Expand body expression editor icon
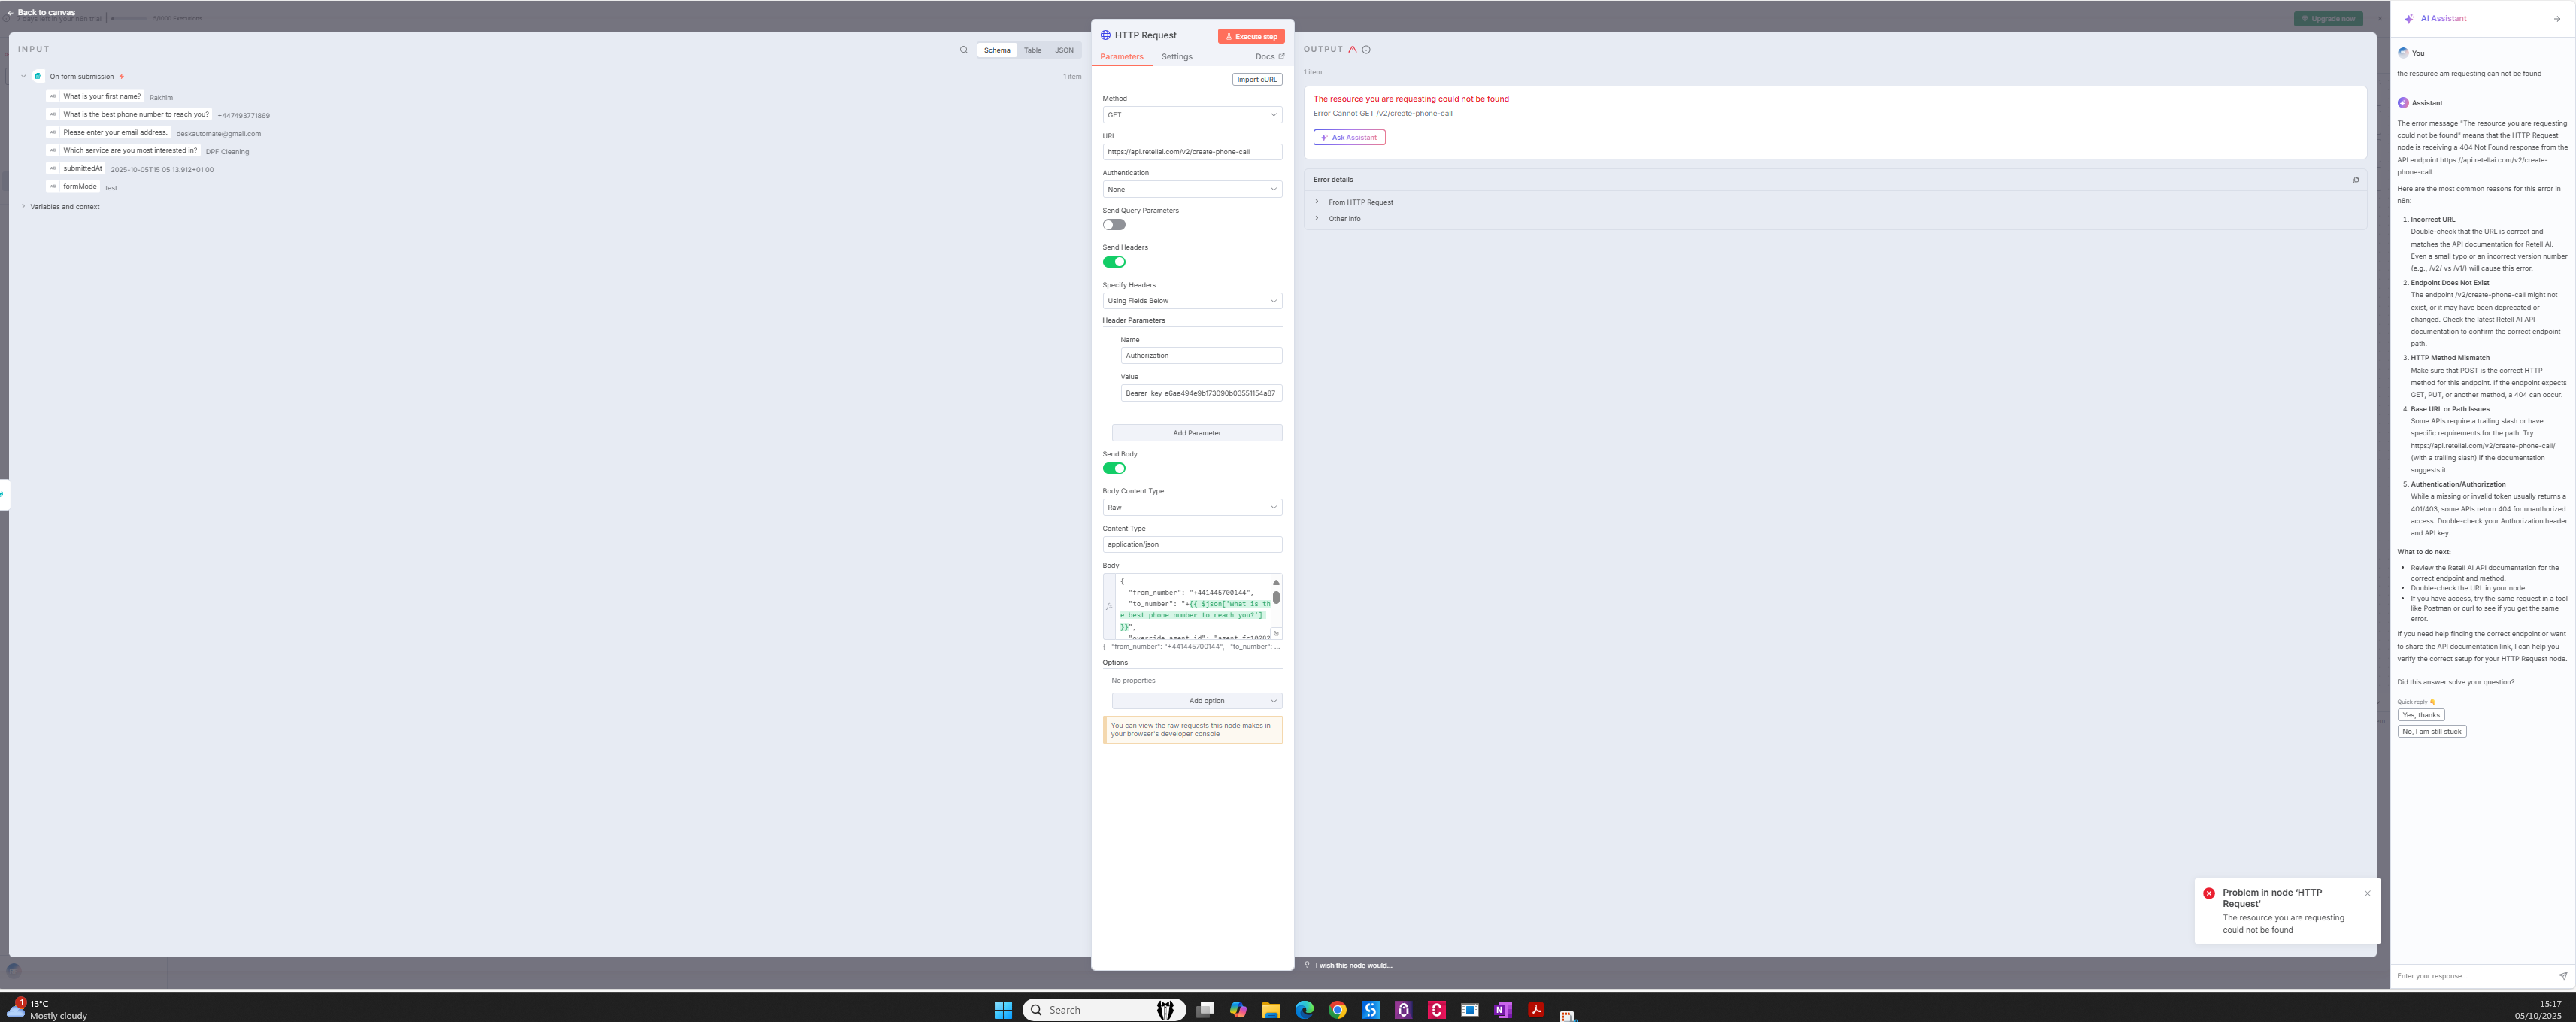The image size is (2576, 1022). (1276, 633)
